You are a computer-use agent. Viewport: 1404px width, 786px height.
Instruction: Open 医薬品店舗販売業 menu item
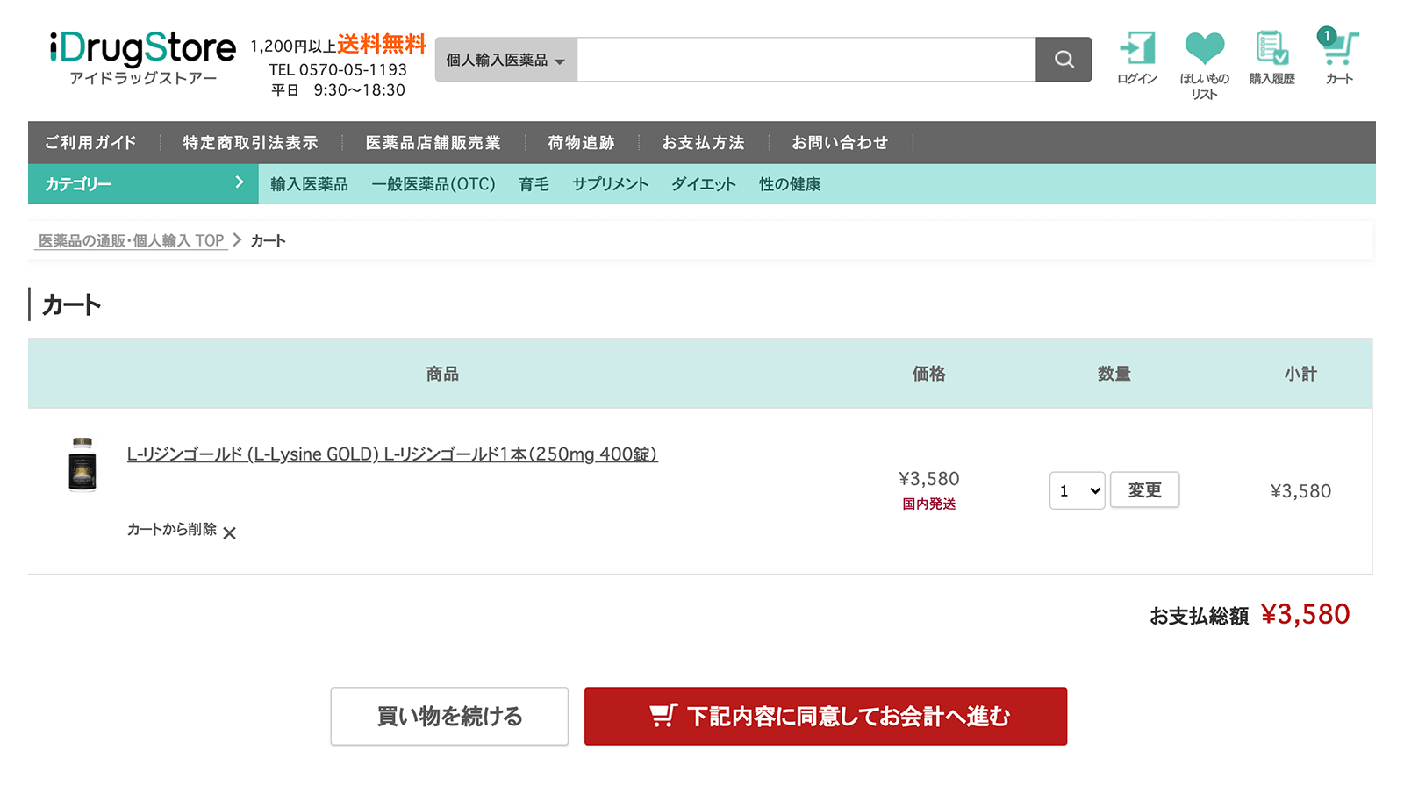click(x=433, y=142)
